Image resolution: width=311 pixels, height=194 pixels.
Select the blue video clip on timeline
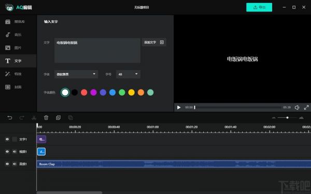pos(41,152)
